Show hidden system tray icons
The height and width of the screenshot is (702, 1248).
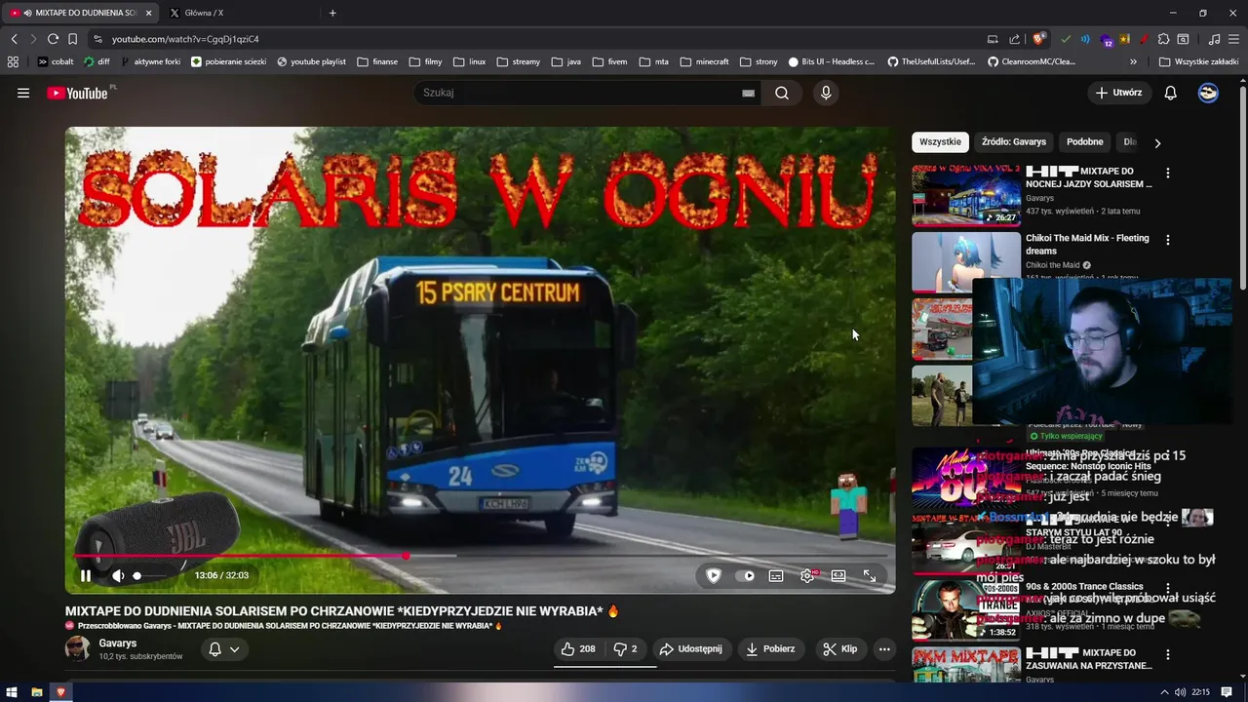tap(1163, 692)
